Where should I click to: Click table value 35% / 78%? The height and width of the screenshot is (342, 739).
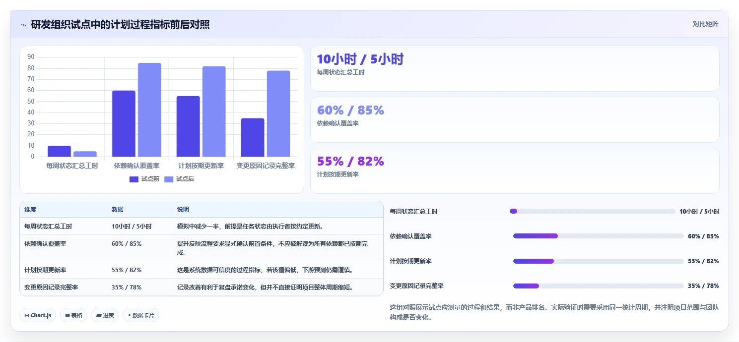pos(127,287)
